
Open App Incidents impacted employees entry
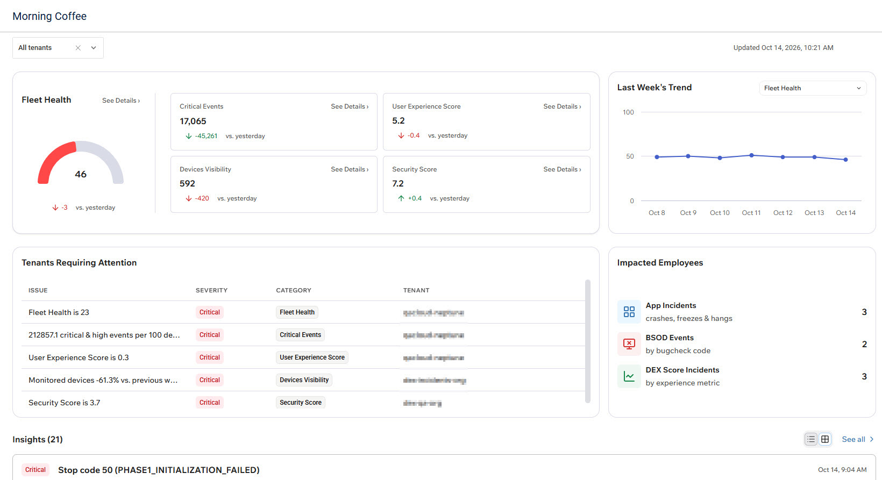point(742,312)
